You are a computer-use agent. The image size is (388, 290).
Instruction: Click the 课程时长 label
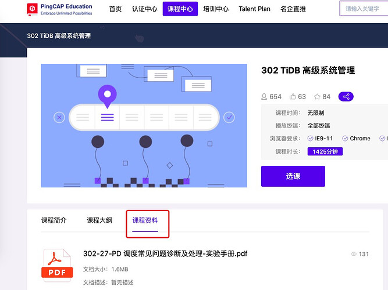(288, 151)
